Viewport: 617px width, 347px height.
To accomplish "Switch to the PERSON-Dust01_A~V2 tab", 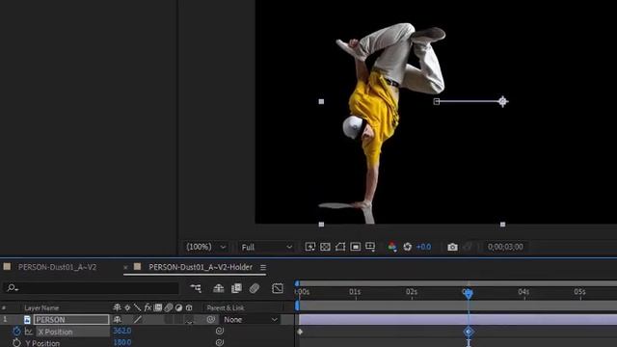I will pyautogui.click(x=57, y=267).
